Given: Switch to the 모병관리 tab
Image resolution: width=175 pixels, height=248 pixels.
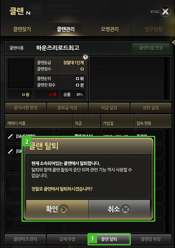Looking at the screenshot, I should [110, 29].
